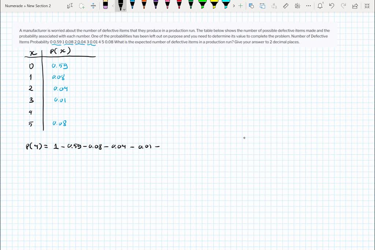This screenshot has width=375, height=250.
Task: Expand black pen options dropdown arrow
Action: tap(125, 10)
